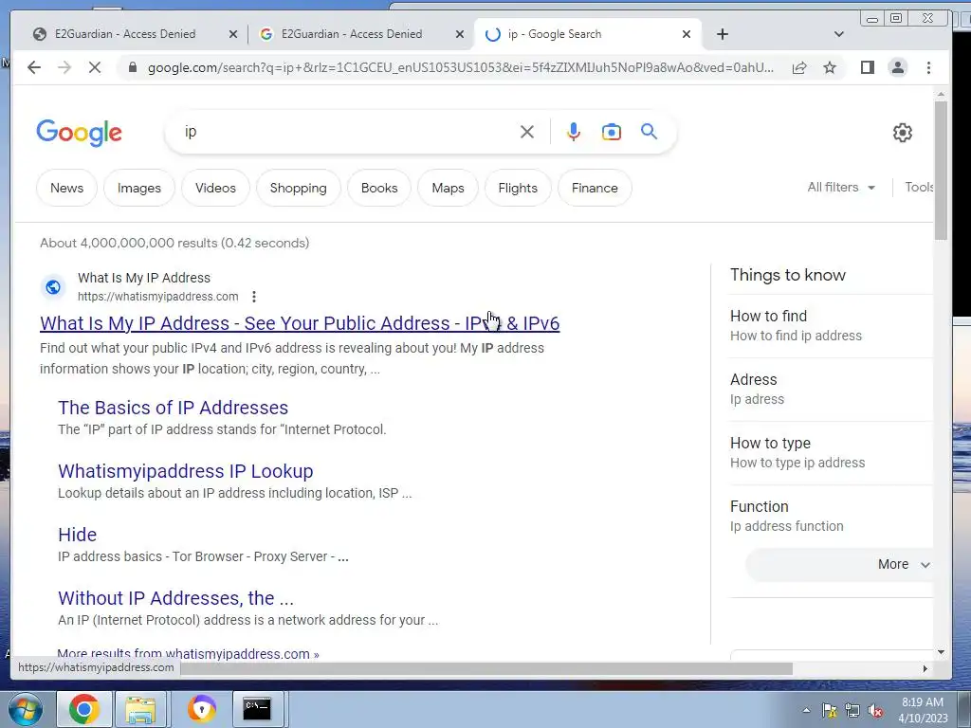Show More things to know
This screenshot has width=971, height=728.
(x=839, y=564)
